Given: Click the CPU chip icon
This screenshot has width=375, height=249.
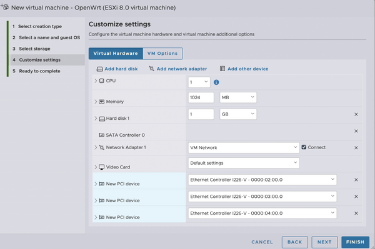Looking at the screenshot, I should 102,81.
